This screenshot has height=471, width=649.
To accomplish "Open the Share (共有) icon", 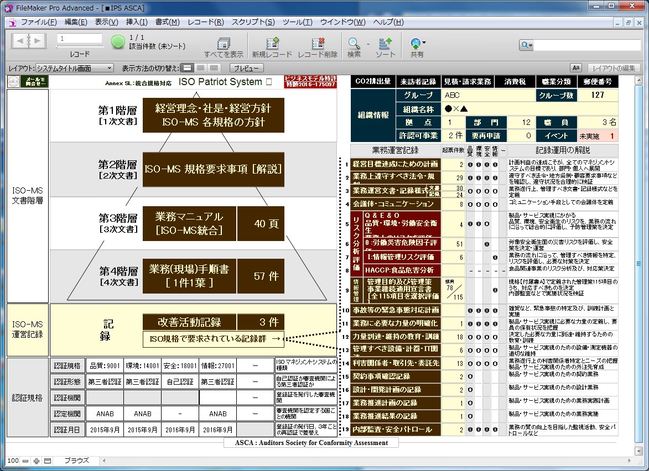I will pyautogui.click(x=416, y=44).
